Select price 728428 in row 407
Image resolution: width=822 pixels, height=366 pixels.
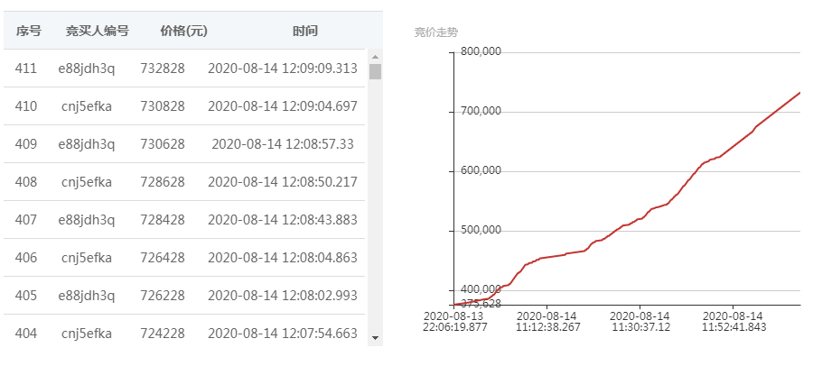tap(163, 220)
